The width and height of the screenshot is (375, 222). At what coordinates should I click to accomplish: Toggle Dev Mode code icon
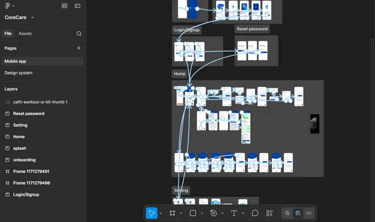tap(309, 213)
